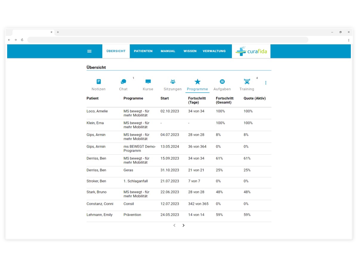This screenshot has height=268, width=358.
Task: Switch to the VERWALTUNG tab
Action: pyautogui.click(x=214, y=51)
